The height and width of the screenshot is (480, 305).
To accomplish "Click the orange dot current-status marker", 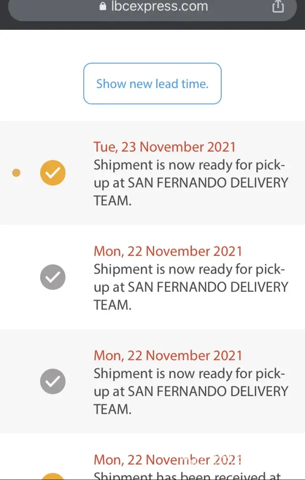I will (x=16, y=173).
